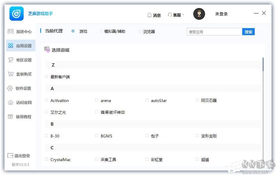
Task: Click the blue 搜索 button
Action: pyautogui.click(x=248, y=32)
